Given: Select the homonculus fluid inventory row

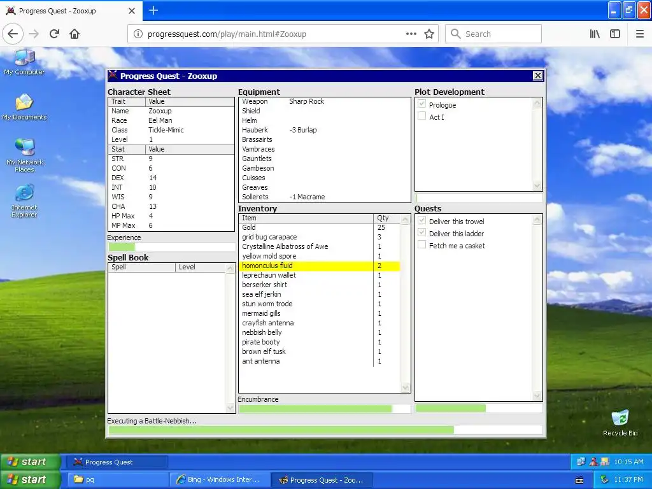Looking at the screenshot, I should [320, 266].
